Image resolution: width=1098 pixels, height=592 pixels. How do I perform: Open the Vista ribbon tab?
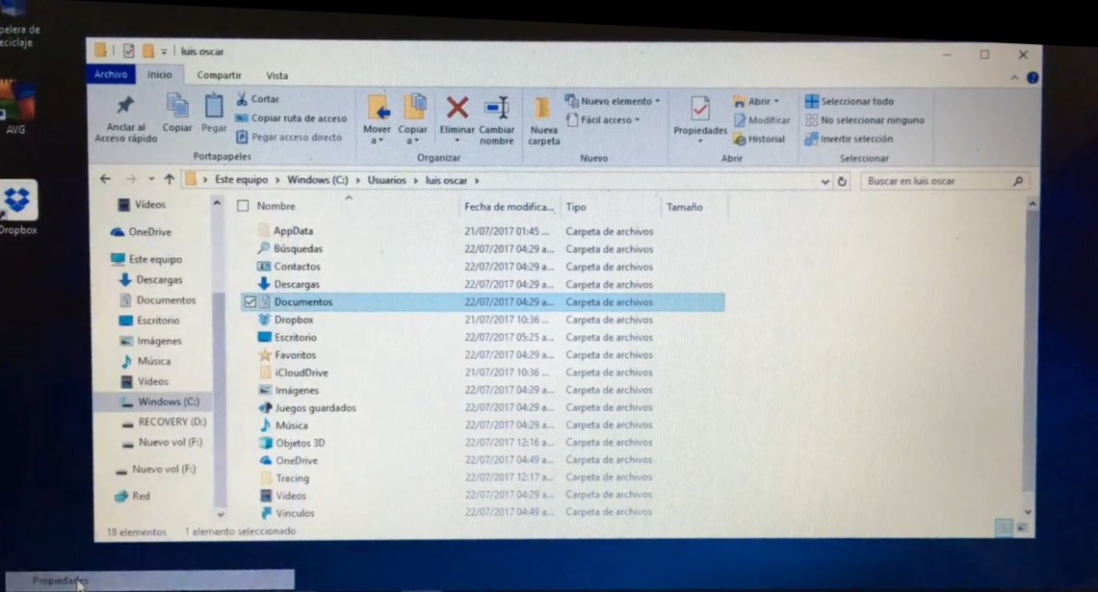coord(276,75)
